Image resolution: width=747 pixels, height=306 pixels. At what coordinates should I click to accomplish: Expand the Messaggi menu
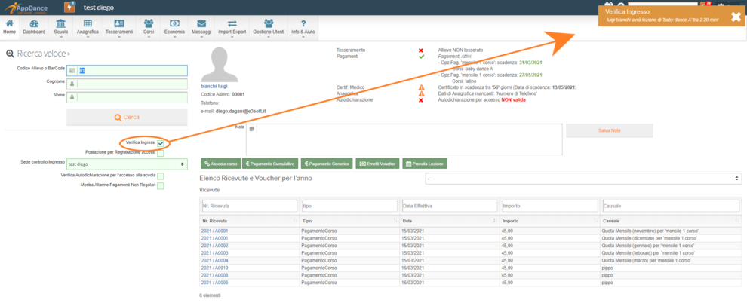pos(201,27)
